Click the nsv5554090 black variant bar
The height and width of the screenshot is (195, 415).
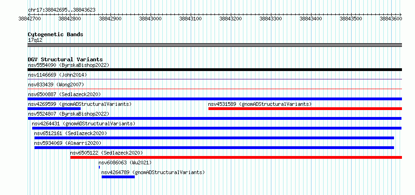pyautogui.click(x=214, y=70)
